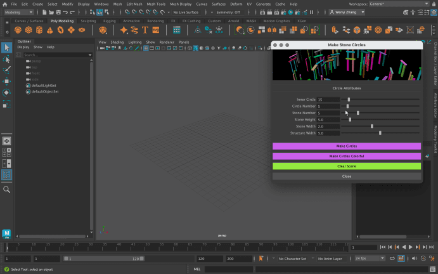The width and height of the screenshot is (438, 274).
Task: Select the four view layout button
Action: click(x=7, y=152)
